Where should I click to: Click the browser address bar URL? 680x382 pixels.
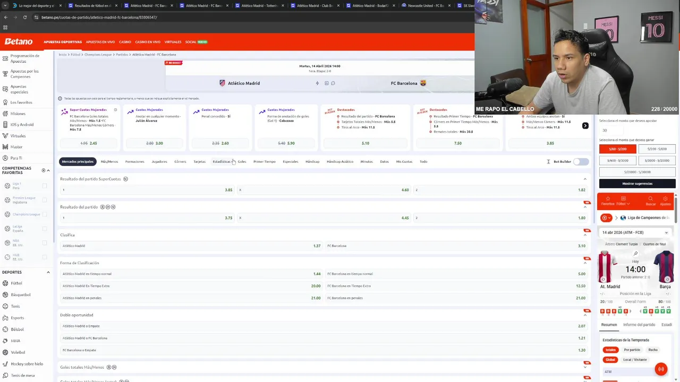point(99,17)
